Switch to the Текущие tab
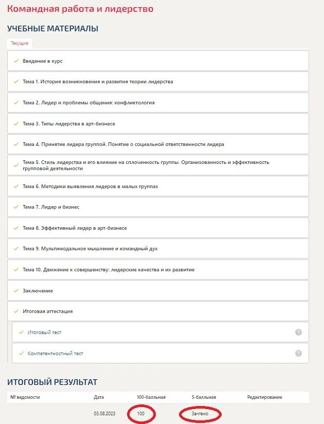 (20, 43)
